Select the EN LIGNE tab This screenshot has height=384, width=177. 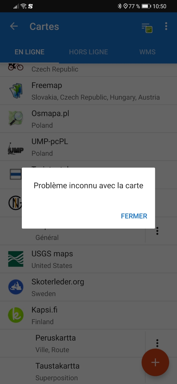[x=30, y=52]
